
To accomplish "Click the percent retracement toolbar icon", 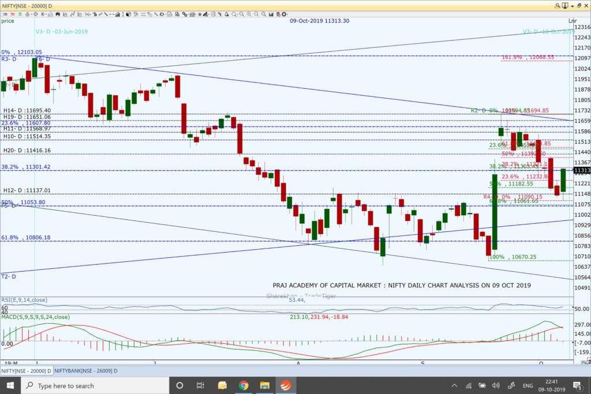I will pos(87,14).
